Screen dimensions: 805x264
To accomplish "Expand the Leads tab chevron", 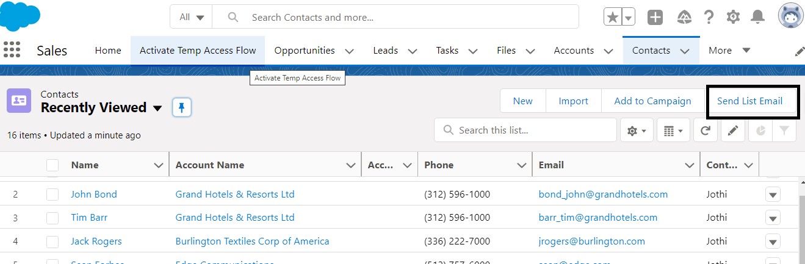I will [x=413, y=51].
